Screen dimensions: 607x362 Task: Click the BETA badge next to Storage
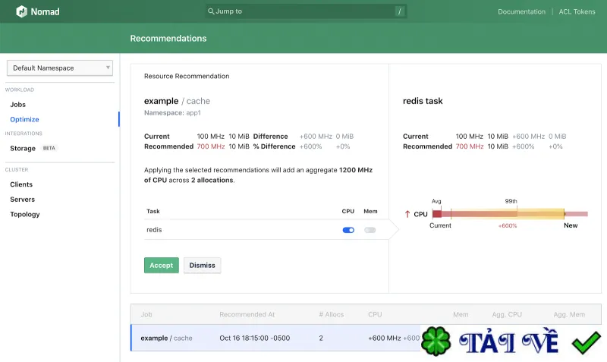[49, 148]
